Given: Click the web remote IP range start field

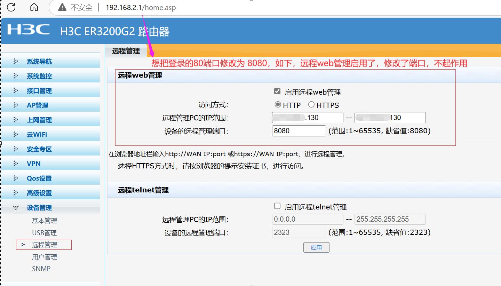Looking at the screenshot, I should [308, 118].
